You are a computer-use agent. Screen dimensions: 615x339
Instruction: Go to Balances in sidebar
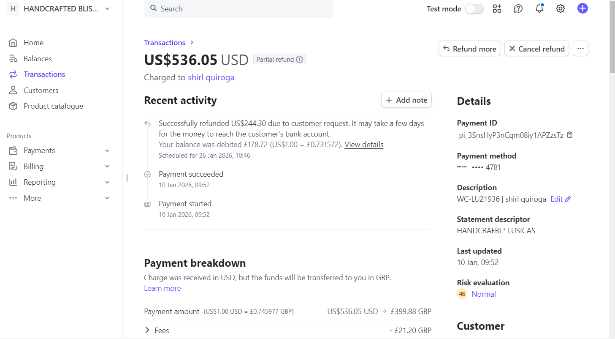click(38, 59)
